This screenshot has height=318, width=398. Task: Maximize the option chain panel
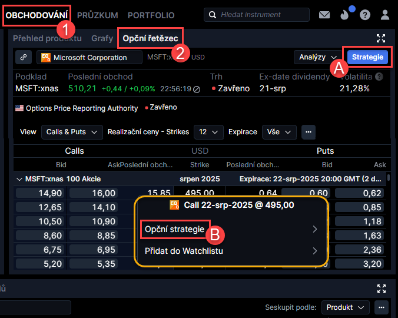380,38
